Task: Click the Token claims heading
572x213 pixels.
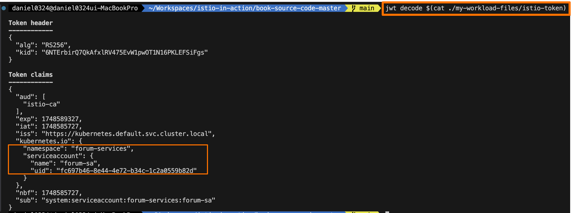Action: [31, 75]
